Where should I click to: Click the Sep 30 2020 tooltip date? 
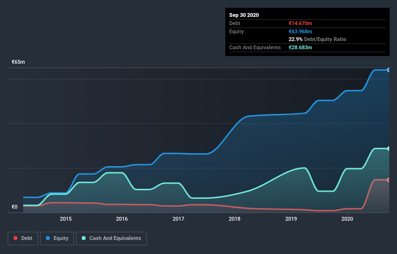point(244,15)
